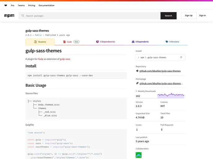213x159 pixels.
Task: Click the magnifier icon in search bar
Action: (x=23, y=16)
